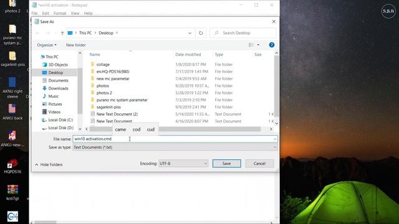
Task: Click the Hide Folders expander
Action: pos(49,164)
